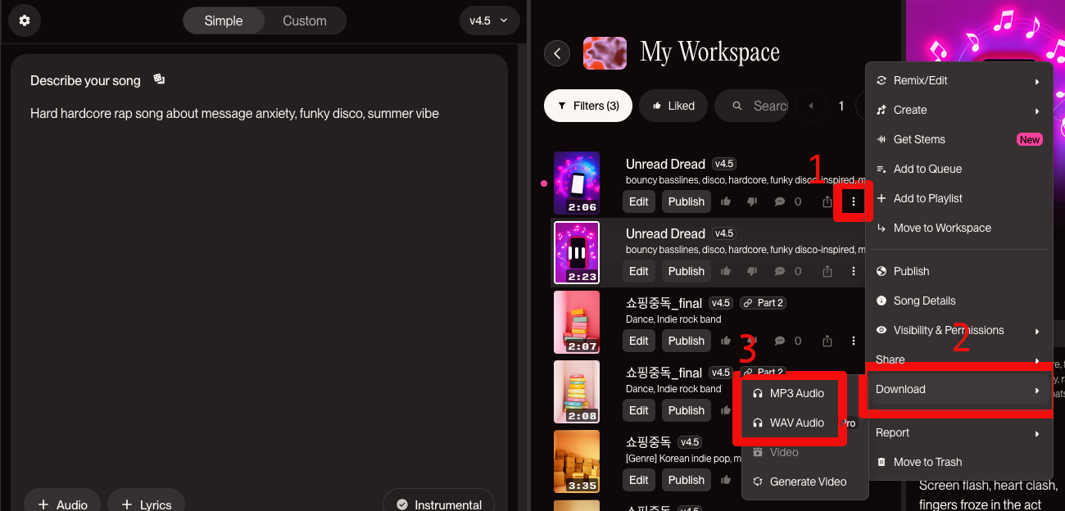The width and height of the screenshot is (1065, 511).
Task: Roll the dice icon beside Describe your song
Action: coord(159,79)
